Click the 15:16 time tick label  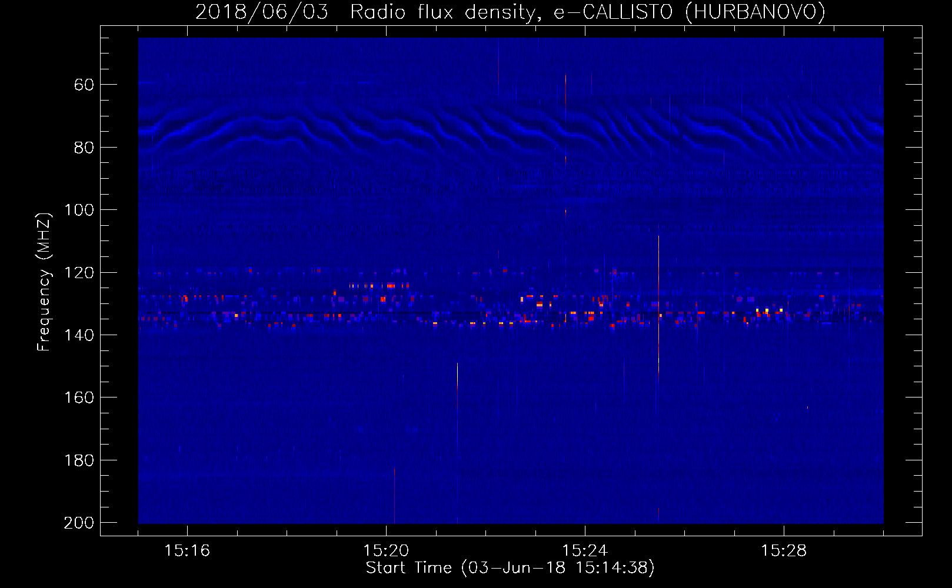click(x=187, y=551)
